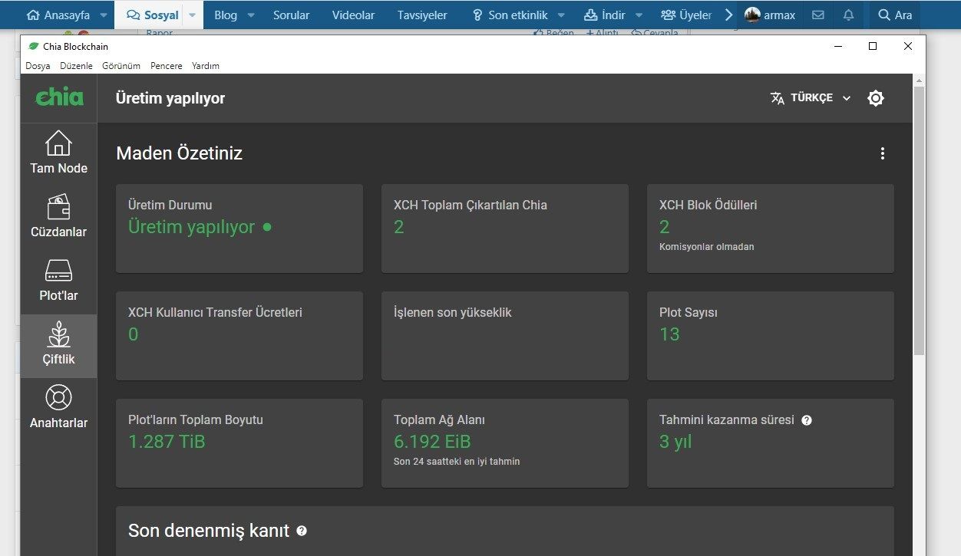Click Plot Sayısı value 13
The height and width of the screenshot is (556, 961).
coord(669,334)
